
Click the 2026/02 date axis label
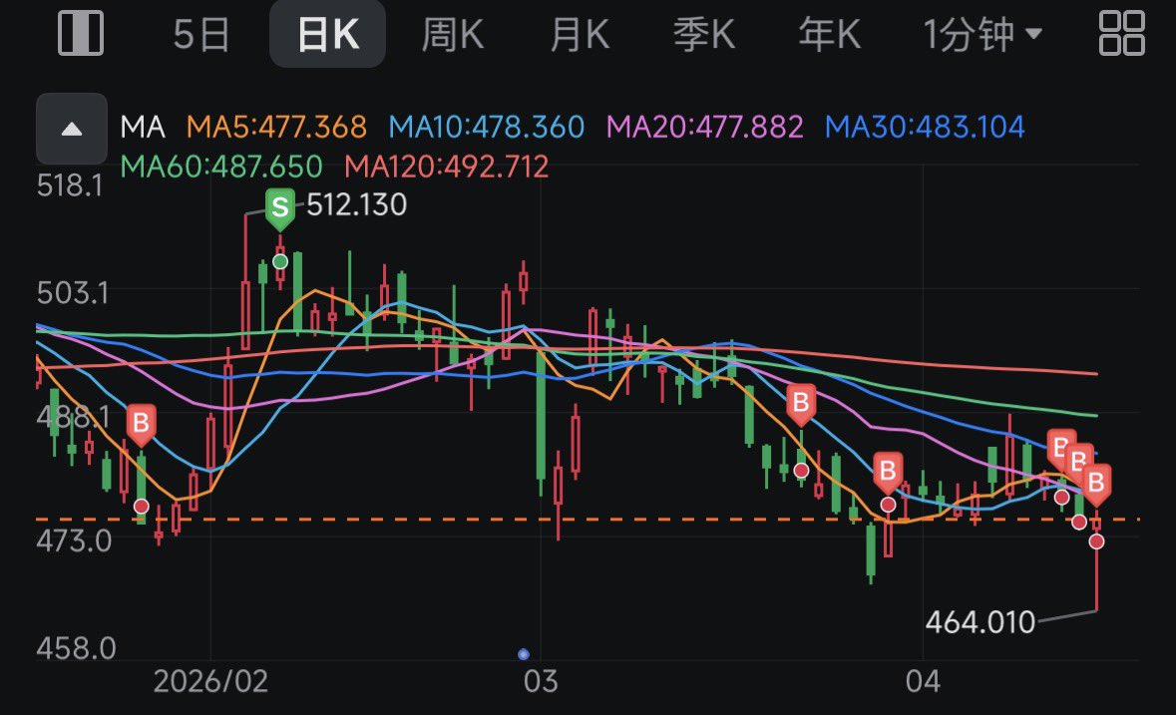[x=210, y=681]
